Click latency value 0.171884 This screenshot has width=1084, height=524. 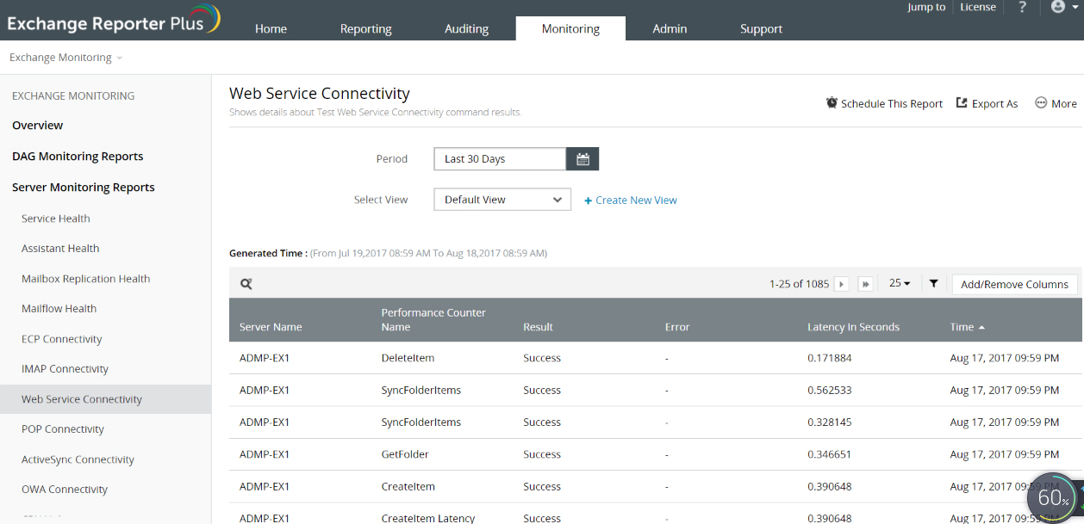(830, 358)
